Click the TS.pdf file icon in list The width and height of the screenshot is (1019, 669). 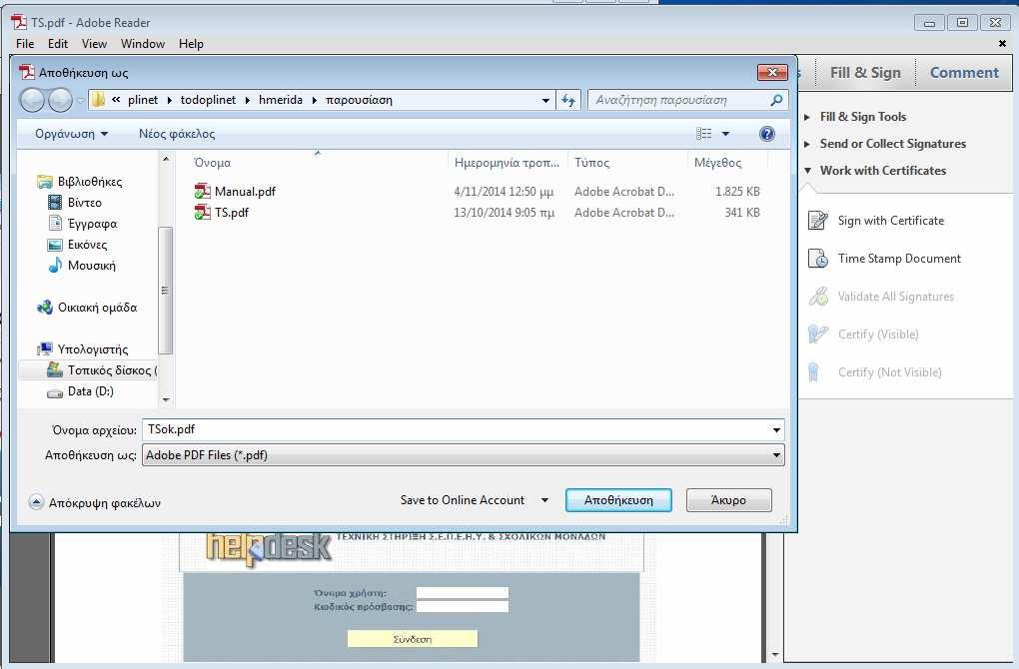click(202, 212)
